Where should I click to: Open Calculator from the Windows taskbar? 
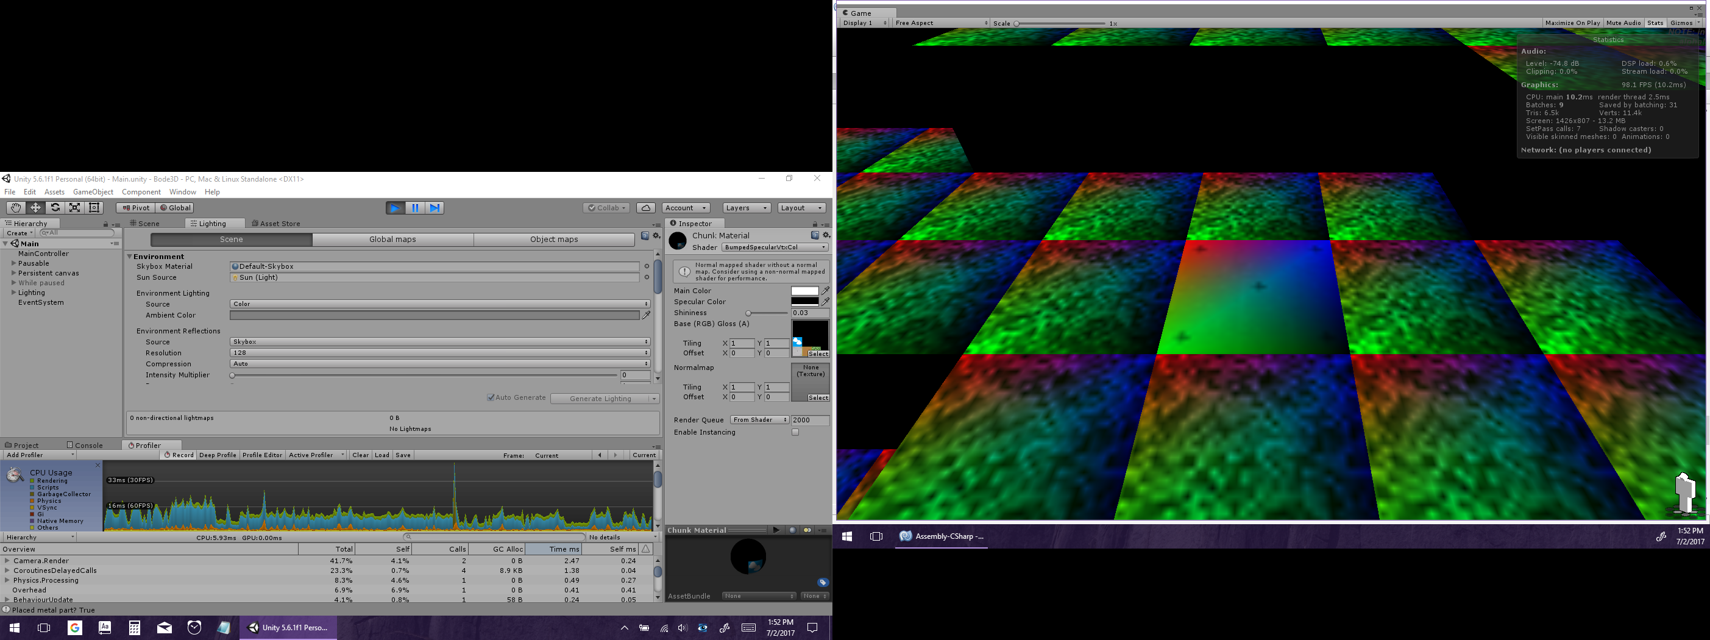pos(134,628)
